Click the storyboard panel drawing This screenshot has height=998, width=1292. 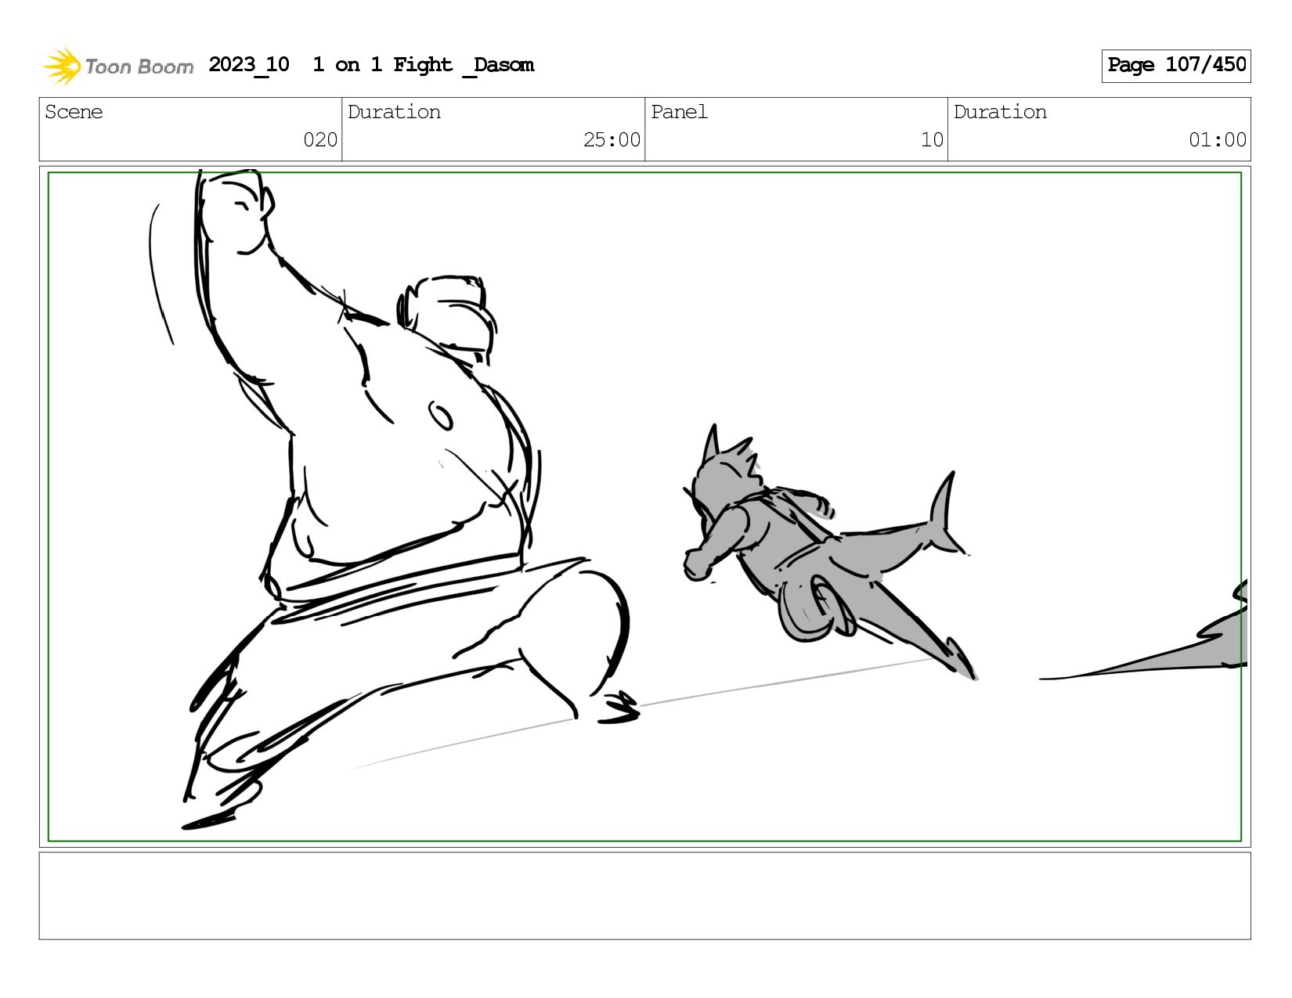pyautogui.click(x=644, y=506)
